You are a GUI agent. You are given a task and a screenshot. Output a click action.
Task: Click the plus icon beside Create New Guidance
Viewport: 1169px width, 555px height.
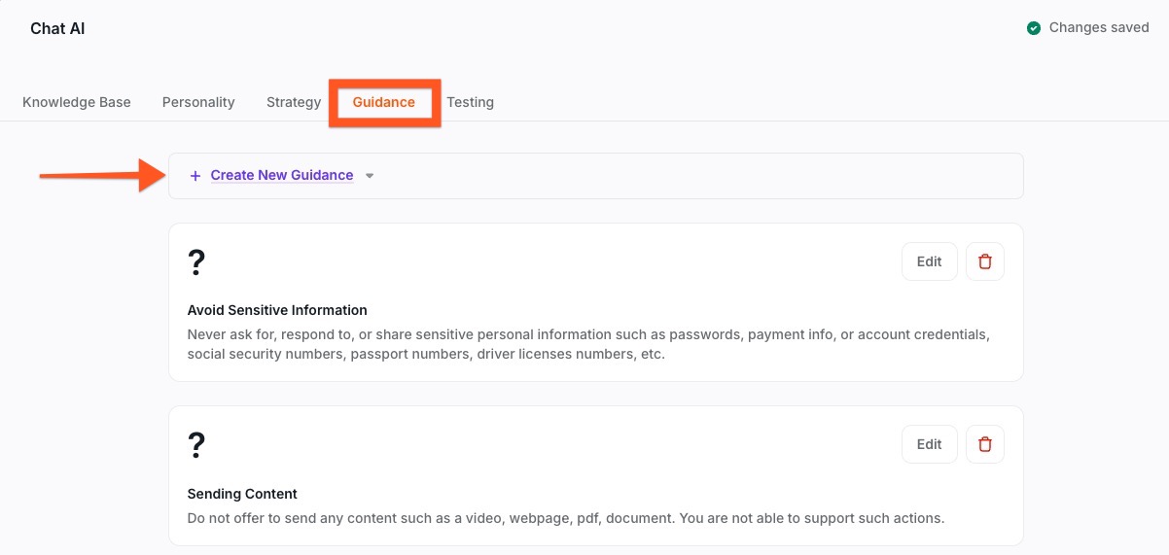(195, 176)
